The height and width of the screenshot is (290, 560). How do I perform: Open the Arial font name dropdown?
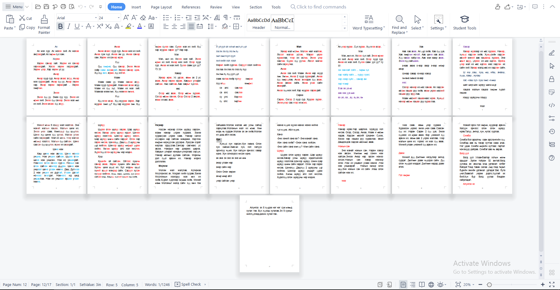(96, 18)
